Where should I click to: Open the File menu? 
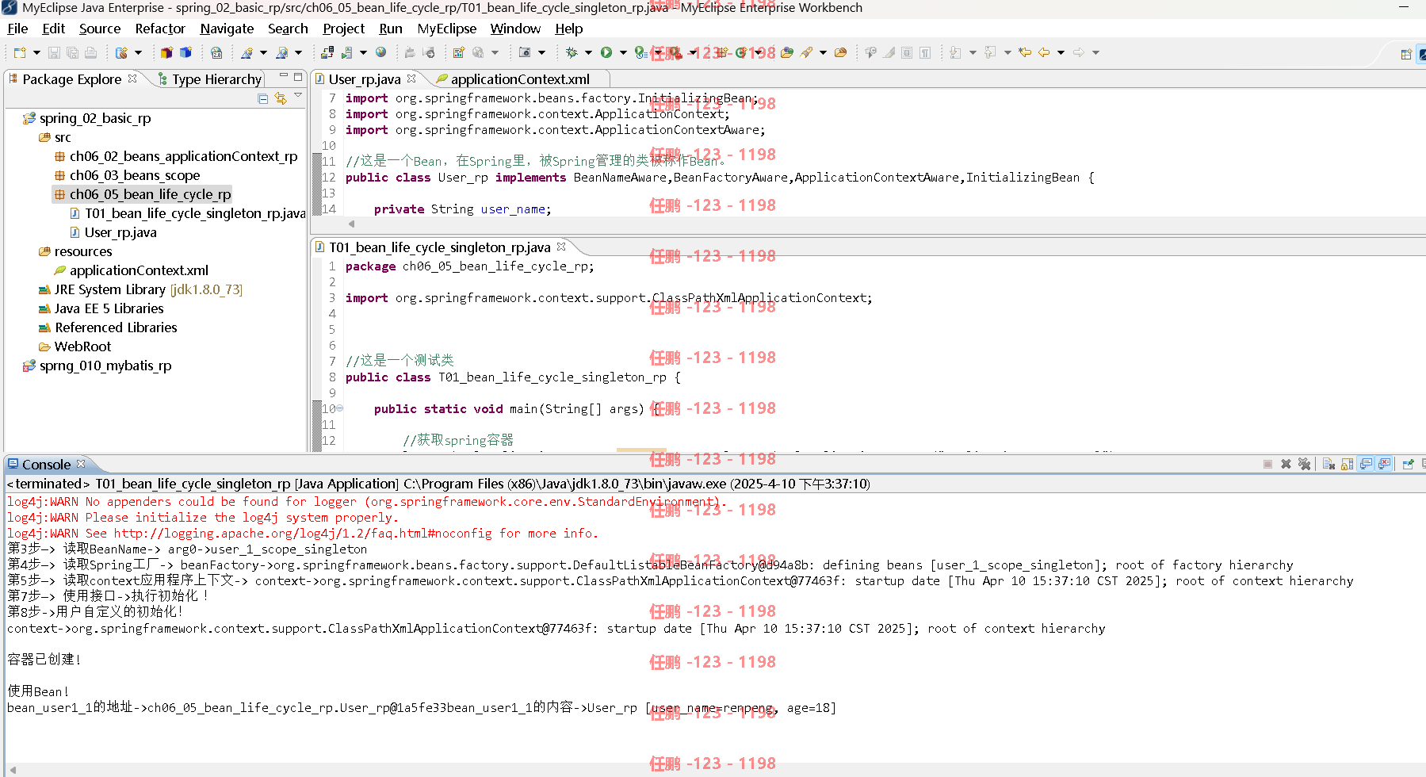tap(17, 29)
